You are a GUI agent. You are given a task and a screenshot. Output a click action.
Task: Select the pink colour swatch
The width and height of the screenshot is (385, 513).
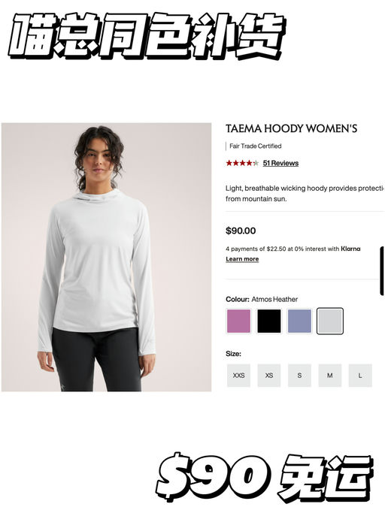(x=238, y=321)
